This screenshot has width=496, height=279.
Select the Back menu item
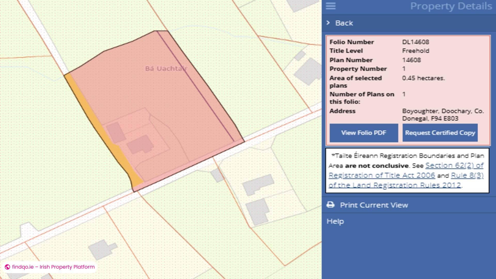[x=344, y=23]
